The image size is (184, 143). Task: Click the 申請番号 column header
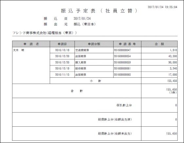coord(127,44)
